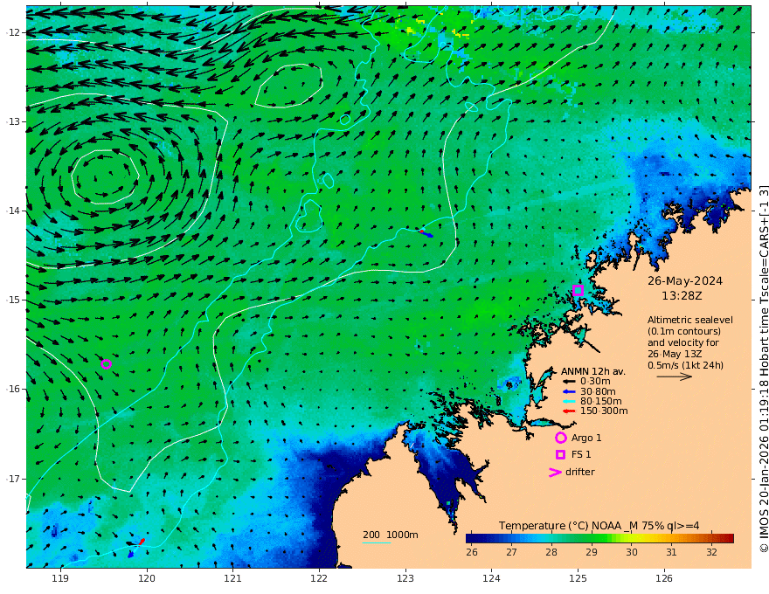
Task: Click the latitude axis label -14
Action: pos(13,211)
